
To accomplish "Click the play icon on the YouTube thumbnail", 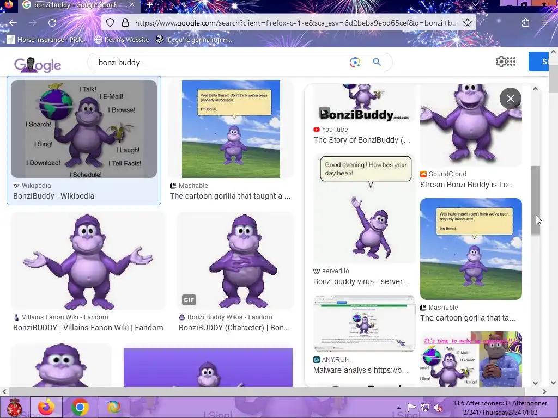I will (324, 113).
